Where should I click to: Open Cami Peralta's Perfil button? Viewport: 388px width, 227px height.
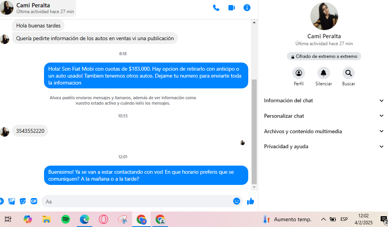(x=299, y=73)
